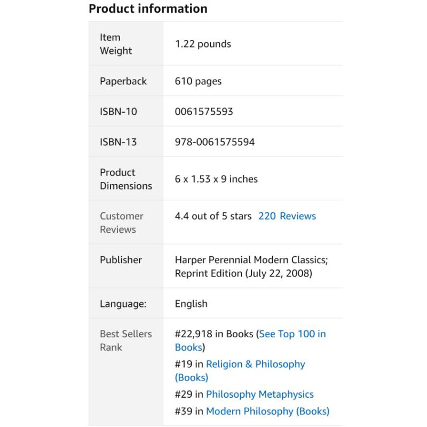
Task: Click the Item Weight row label
Action: [116, 44]
